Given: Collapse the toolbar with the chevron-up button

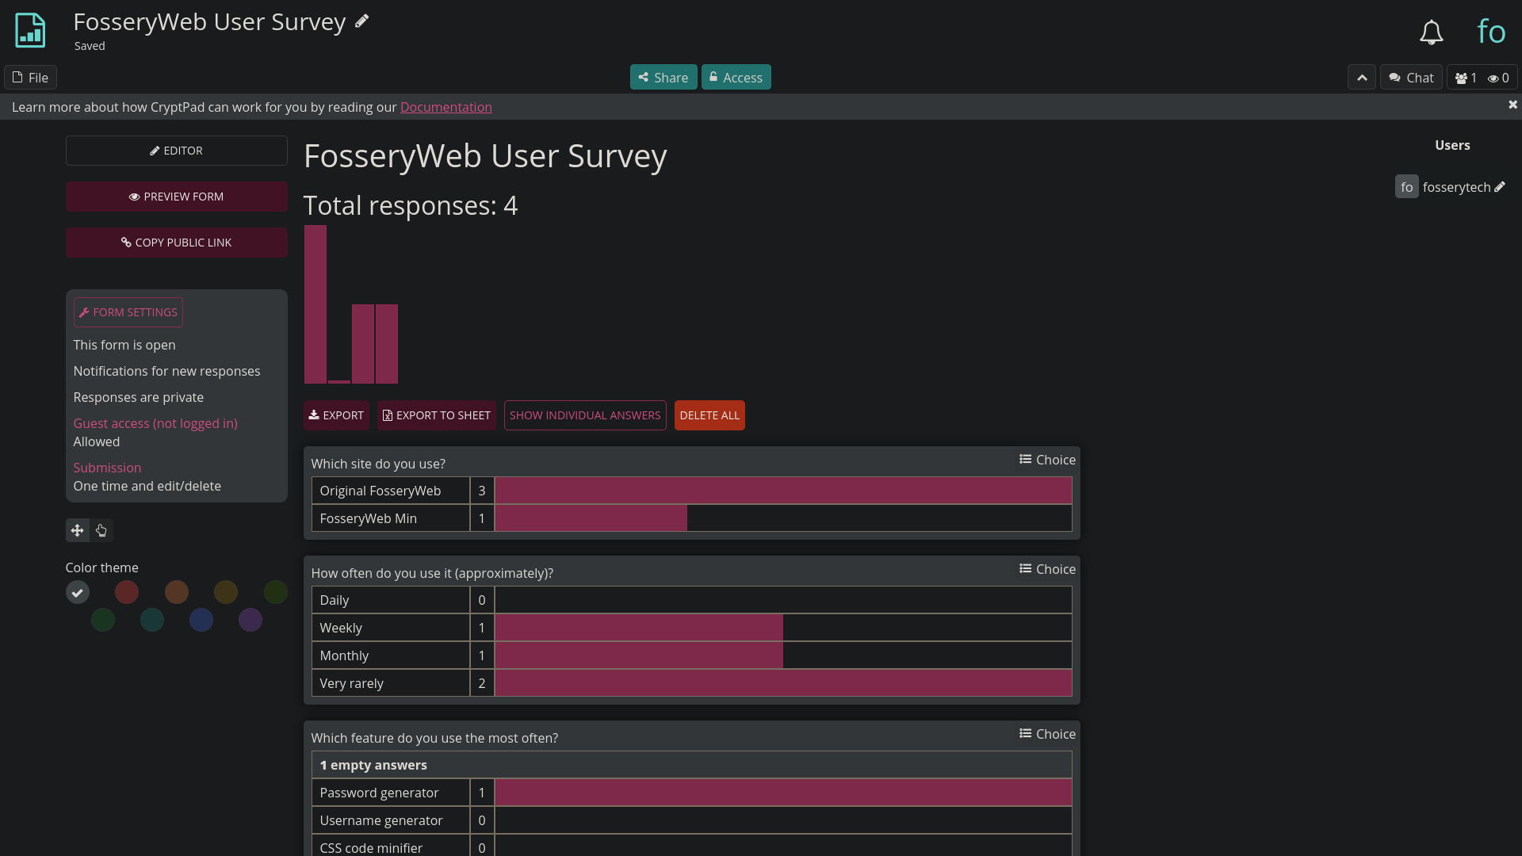Looking at the screenshot, I should pyautogui.click(x=1362, y=78).
